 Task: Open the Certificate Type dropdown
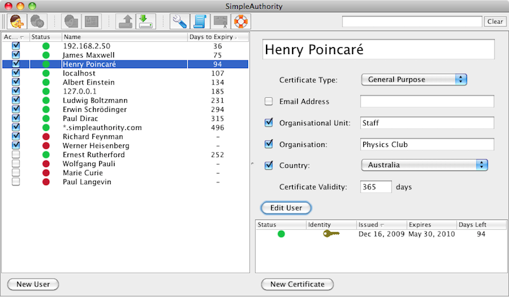click(414, 79)
